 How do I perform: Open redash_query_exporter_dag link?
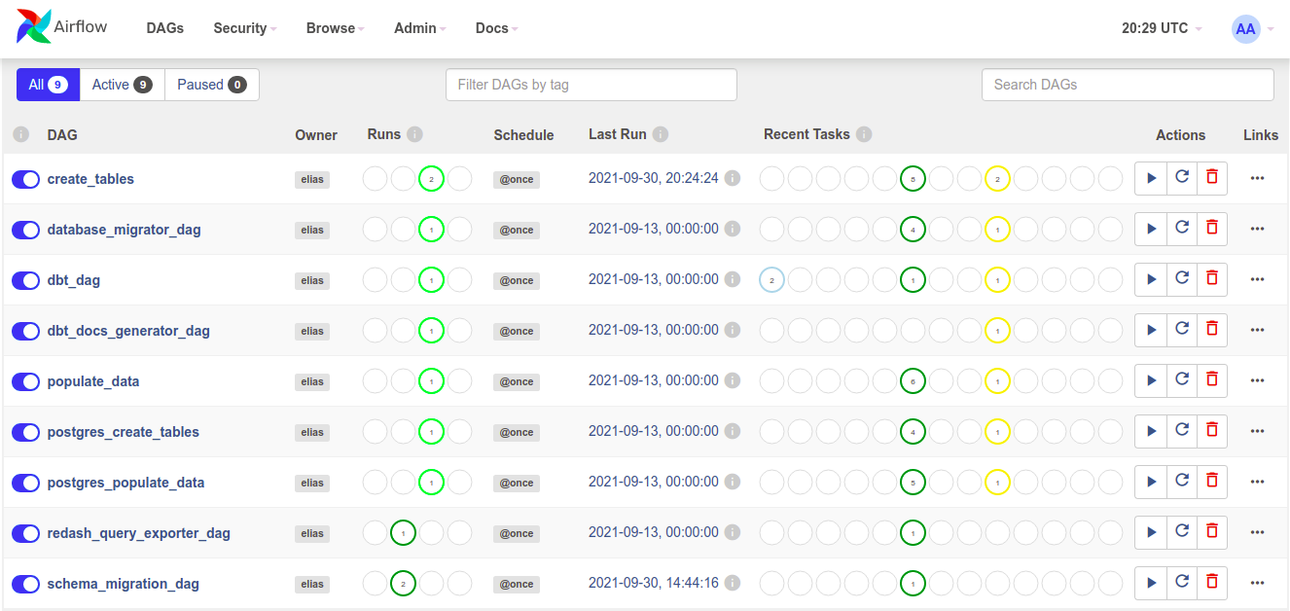[139, 533]
